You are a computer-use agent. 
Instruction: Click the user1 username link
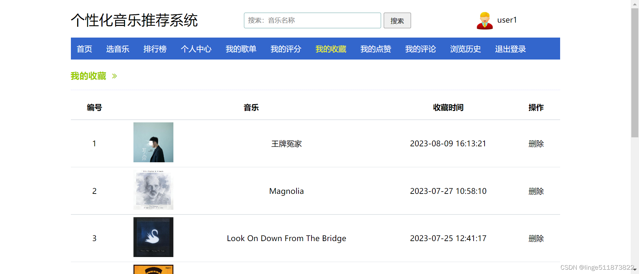[x=507, y=20]
